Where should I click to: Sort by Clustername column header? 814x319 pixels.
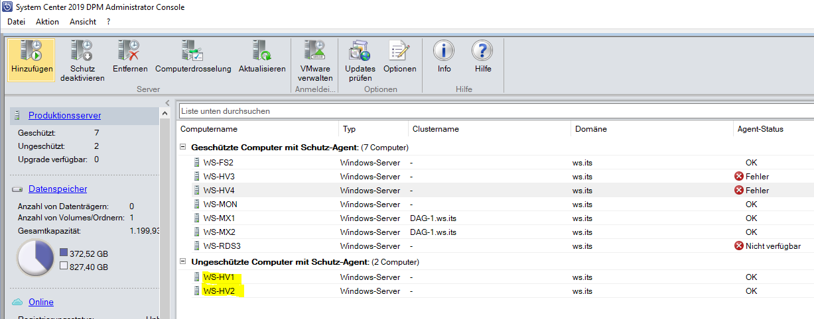tap(490, 129)
